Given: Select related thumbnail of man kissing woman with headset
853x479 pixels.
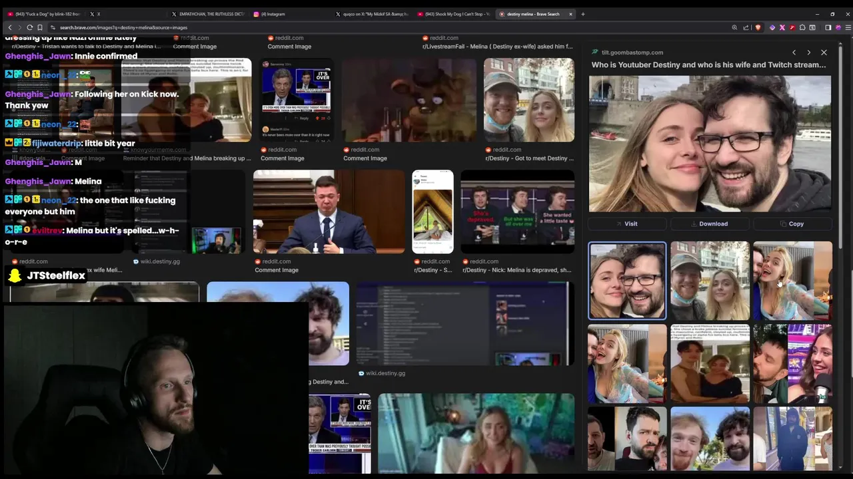Looking at the screenshot, I should 793,364.
